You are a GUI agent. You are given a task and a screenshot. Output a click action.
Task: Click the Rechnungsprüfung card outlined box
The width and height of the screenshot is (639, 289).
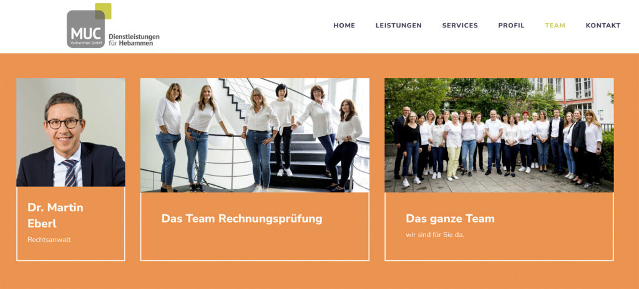click(255, 226)
